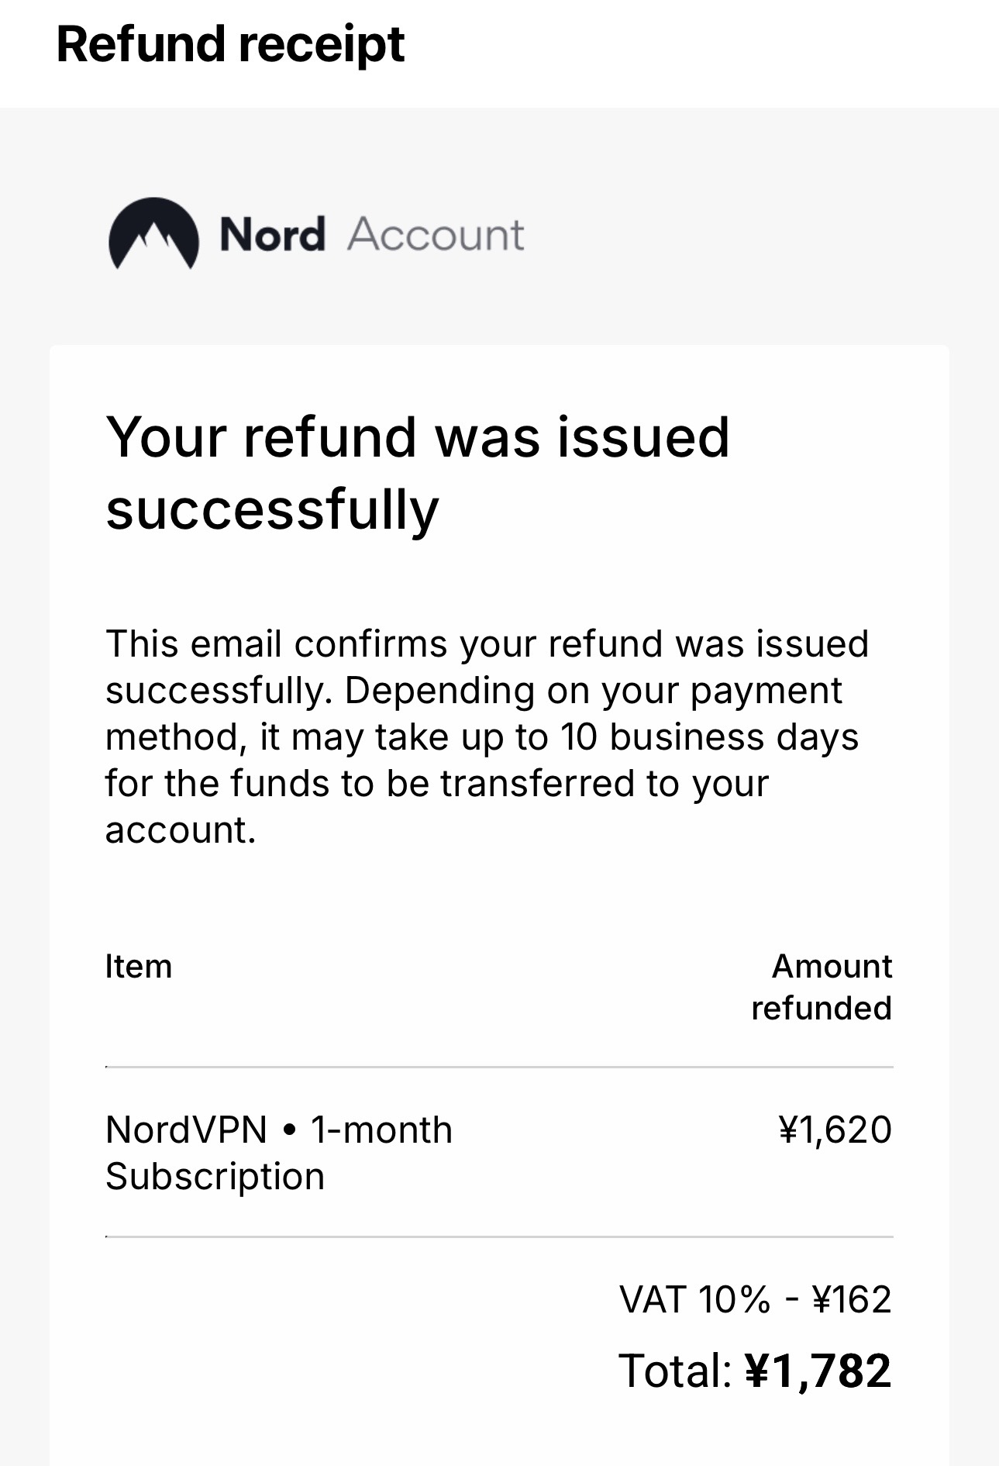Click the Total label

click(675, 1371)
